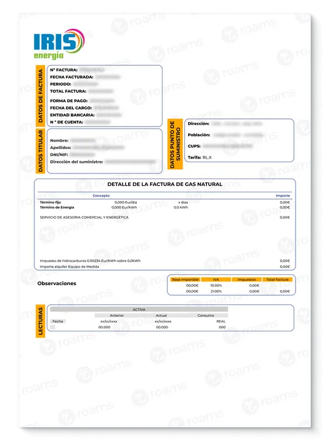Click 'SERVICIO DE ASESORIA COMERCIAL Y ENERGÉTICA' line
The height and width of the screenshot is (441, 330).
tap(84, 217)
